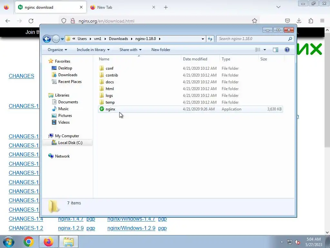The image size is (330, 248).
Task: List all Firefox tabs dropdown
Action: [x=278, y=7]
